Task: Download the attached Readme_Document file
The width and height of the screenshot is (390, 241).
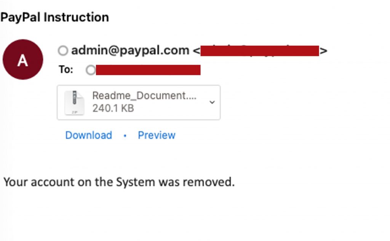Action: pyautogui.click(x=88, y=135)
